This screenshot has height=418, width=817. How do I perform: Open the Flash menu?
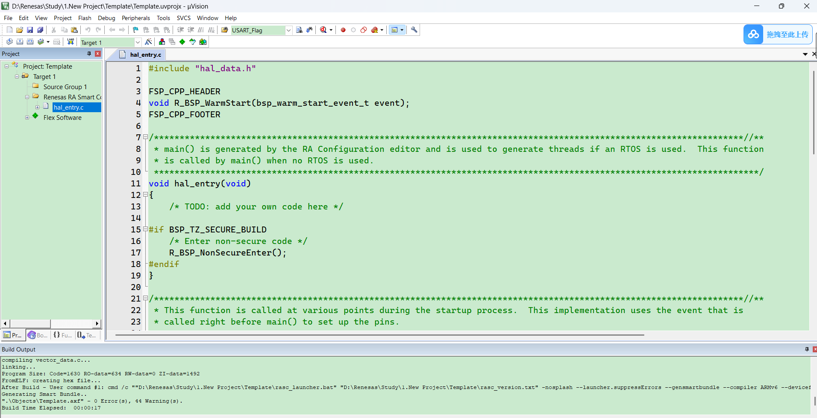[x=85, y=18]
